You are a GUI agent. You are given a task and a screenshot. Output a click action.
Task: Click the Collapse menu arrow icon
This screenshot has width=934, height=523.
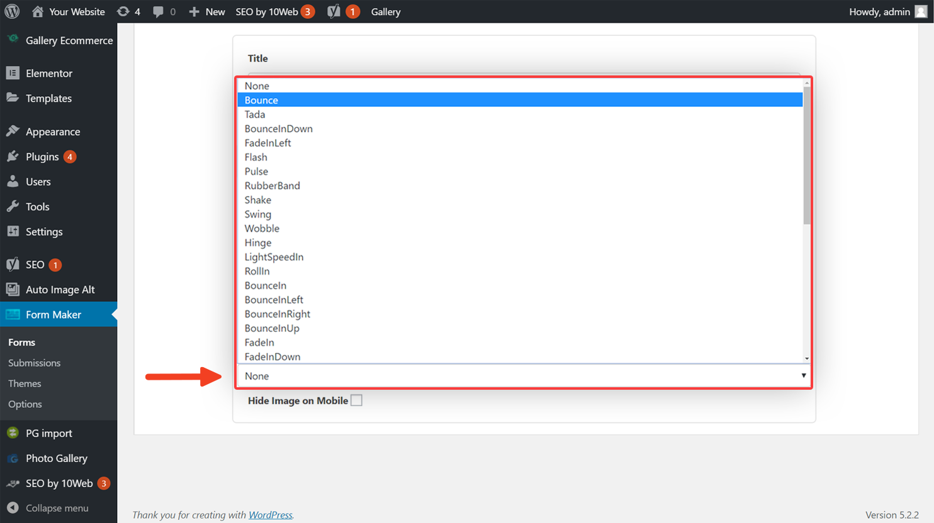pyautogui.click(x=13, y=507)
